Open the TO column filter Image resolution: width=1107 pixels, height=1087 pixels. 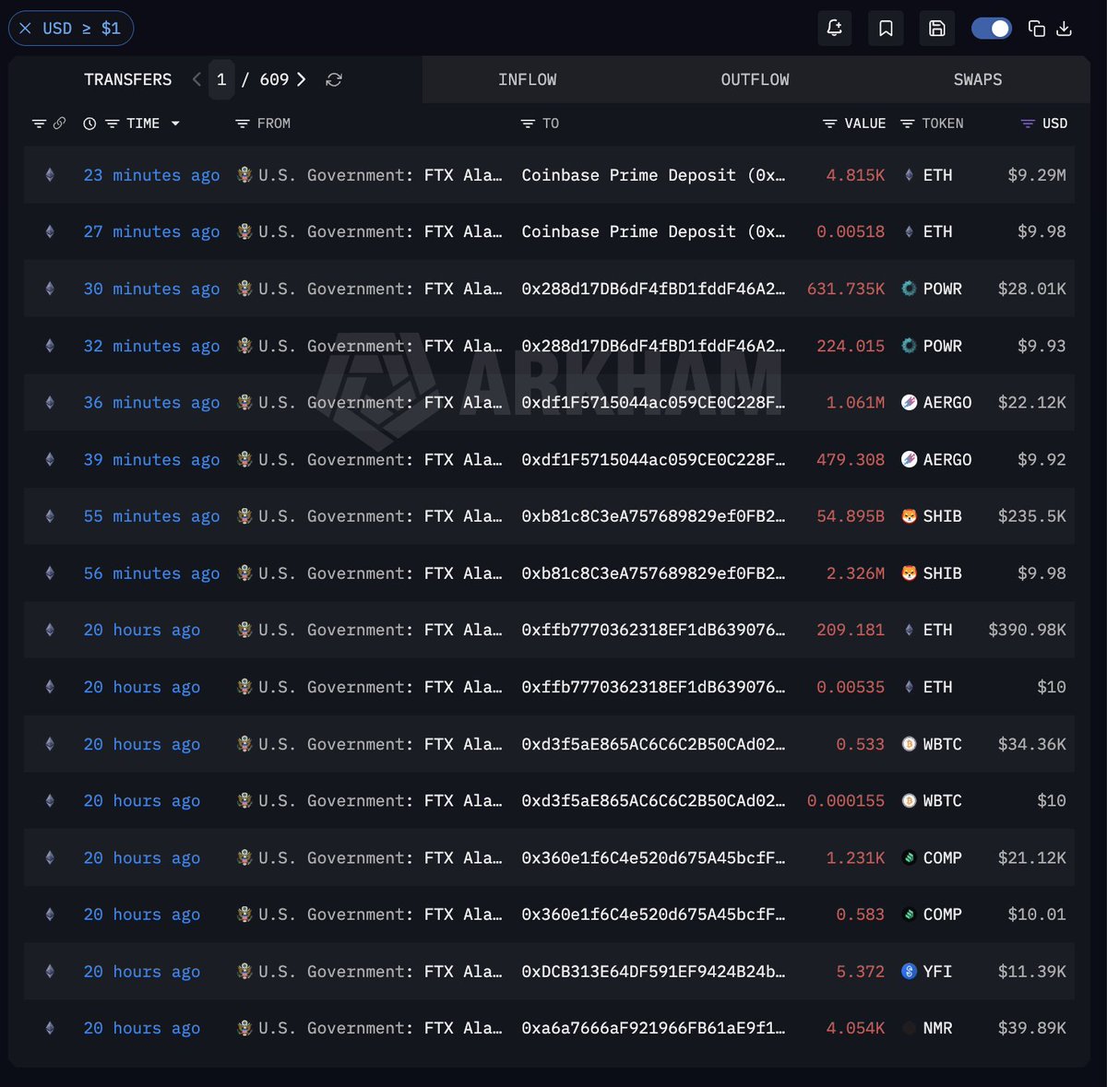[x=528, y=124]
